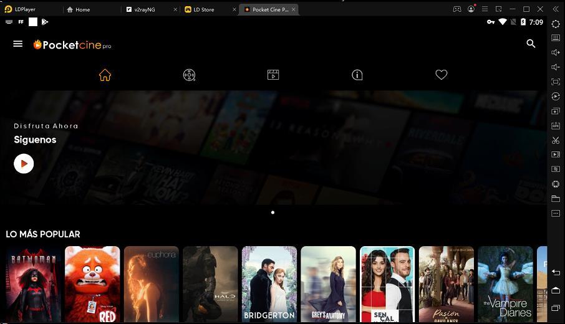Open movies tab with film reel icon
565x324 pixels.
click(x=189, y=75)
